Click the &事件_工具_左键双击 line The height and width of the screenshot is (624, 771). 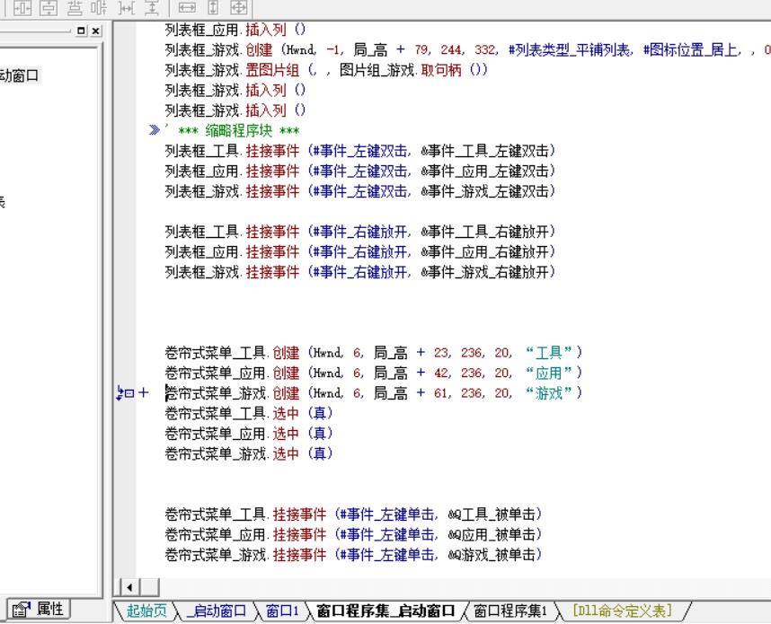coord(360,150)
